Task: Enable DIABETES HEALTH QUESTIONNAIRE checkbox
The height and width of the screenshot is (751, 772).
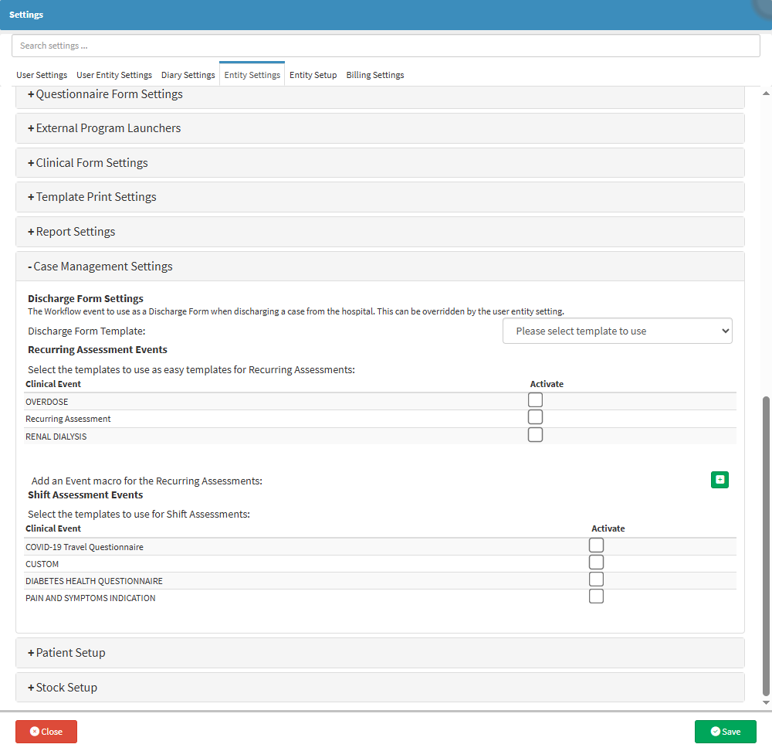Action: 596,579
